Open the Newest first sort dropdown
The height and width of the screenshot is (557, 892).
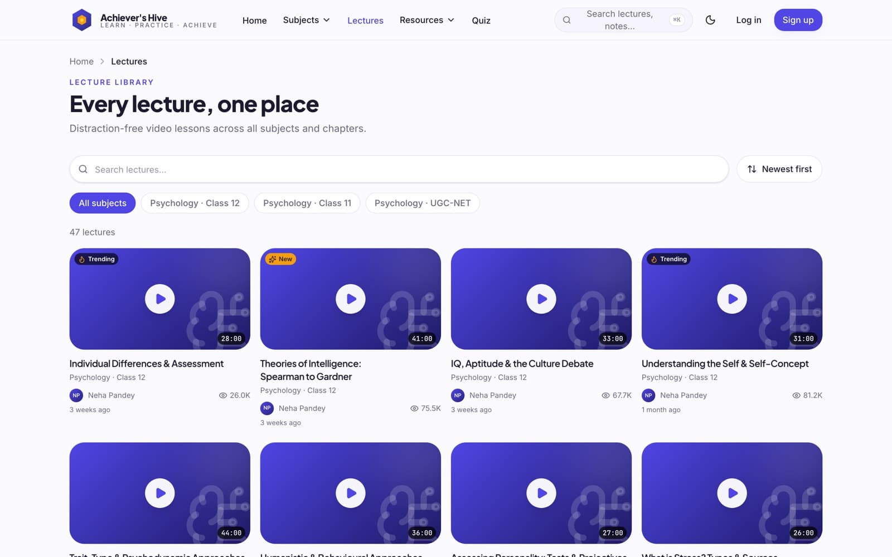(779, 169)
